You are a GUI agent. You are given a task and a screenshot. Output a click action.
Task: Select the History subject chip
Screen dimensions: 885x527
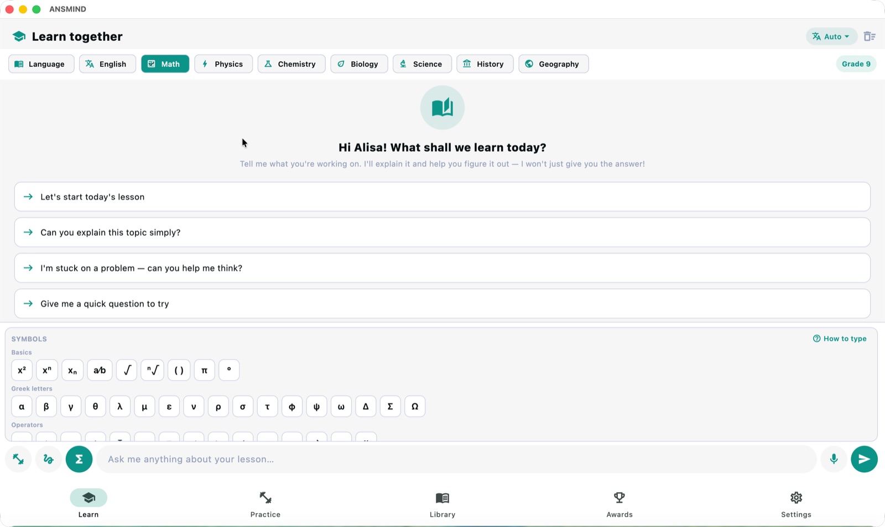click(485, 64)
